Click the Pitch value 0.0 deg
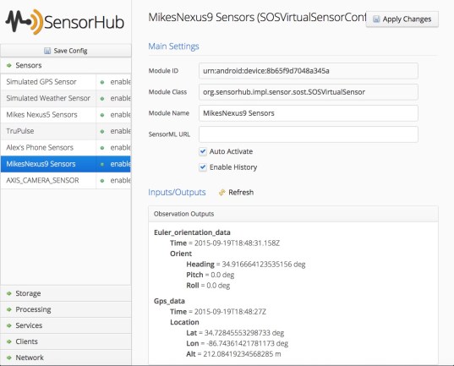454x366 pixels. tap(222, 275)
